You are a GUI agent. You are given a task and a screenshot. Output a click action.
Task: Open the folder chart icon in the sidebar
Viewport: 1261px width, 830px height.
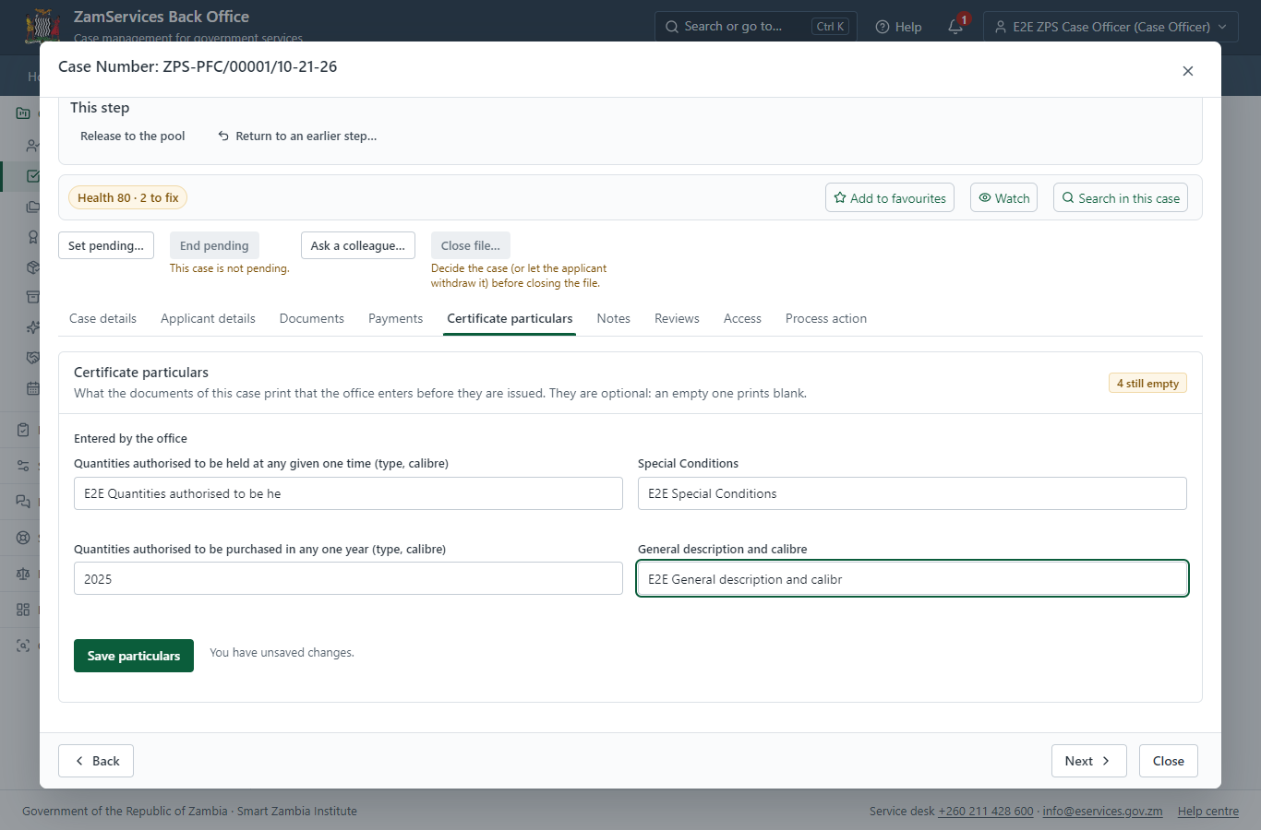click(23, 113)
